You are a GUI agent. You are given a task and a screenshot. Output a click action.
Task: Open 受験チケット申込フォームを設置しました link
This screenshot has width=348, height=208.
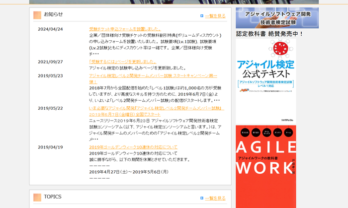(x=125, y=29)
